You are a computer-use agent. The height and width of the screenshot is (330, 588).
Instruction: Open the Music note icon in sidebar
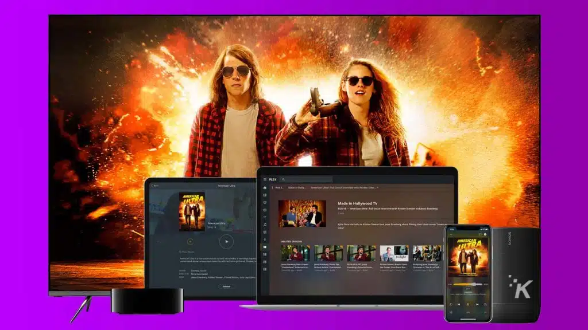pyautogui.click(x=265, y=225)
